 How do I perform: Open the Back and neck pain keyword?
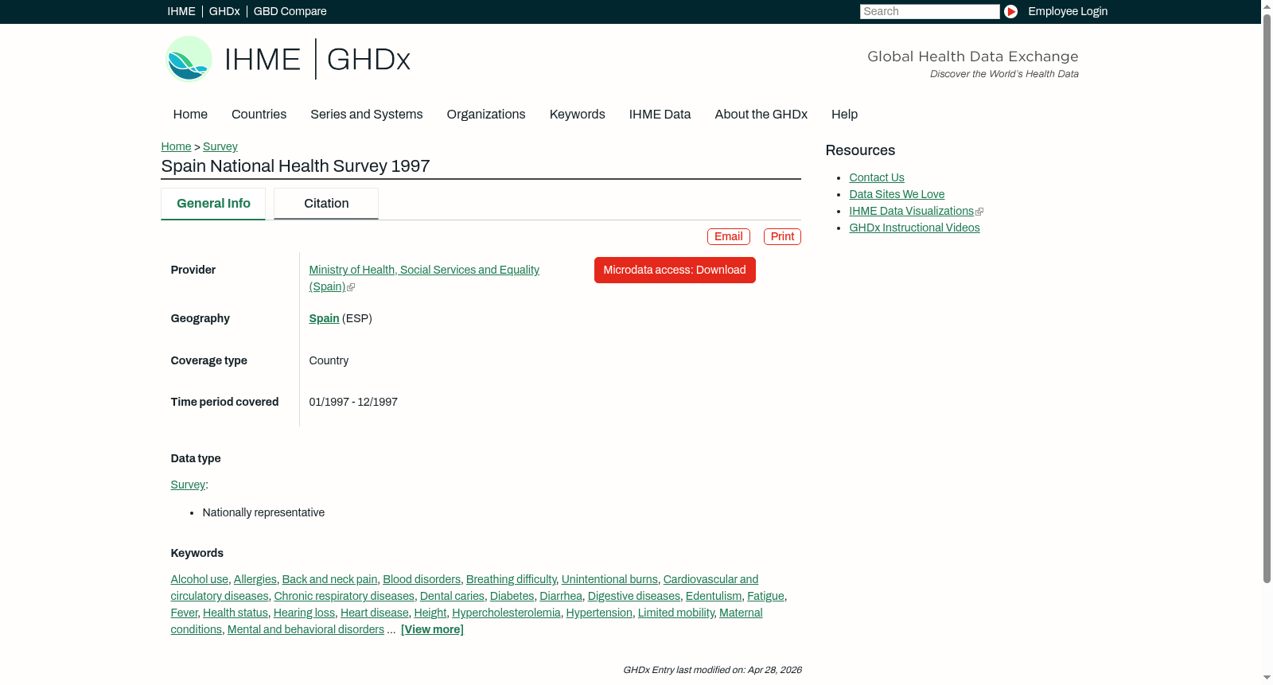[x=329, y=580]
